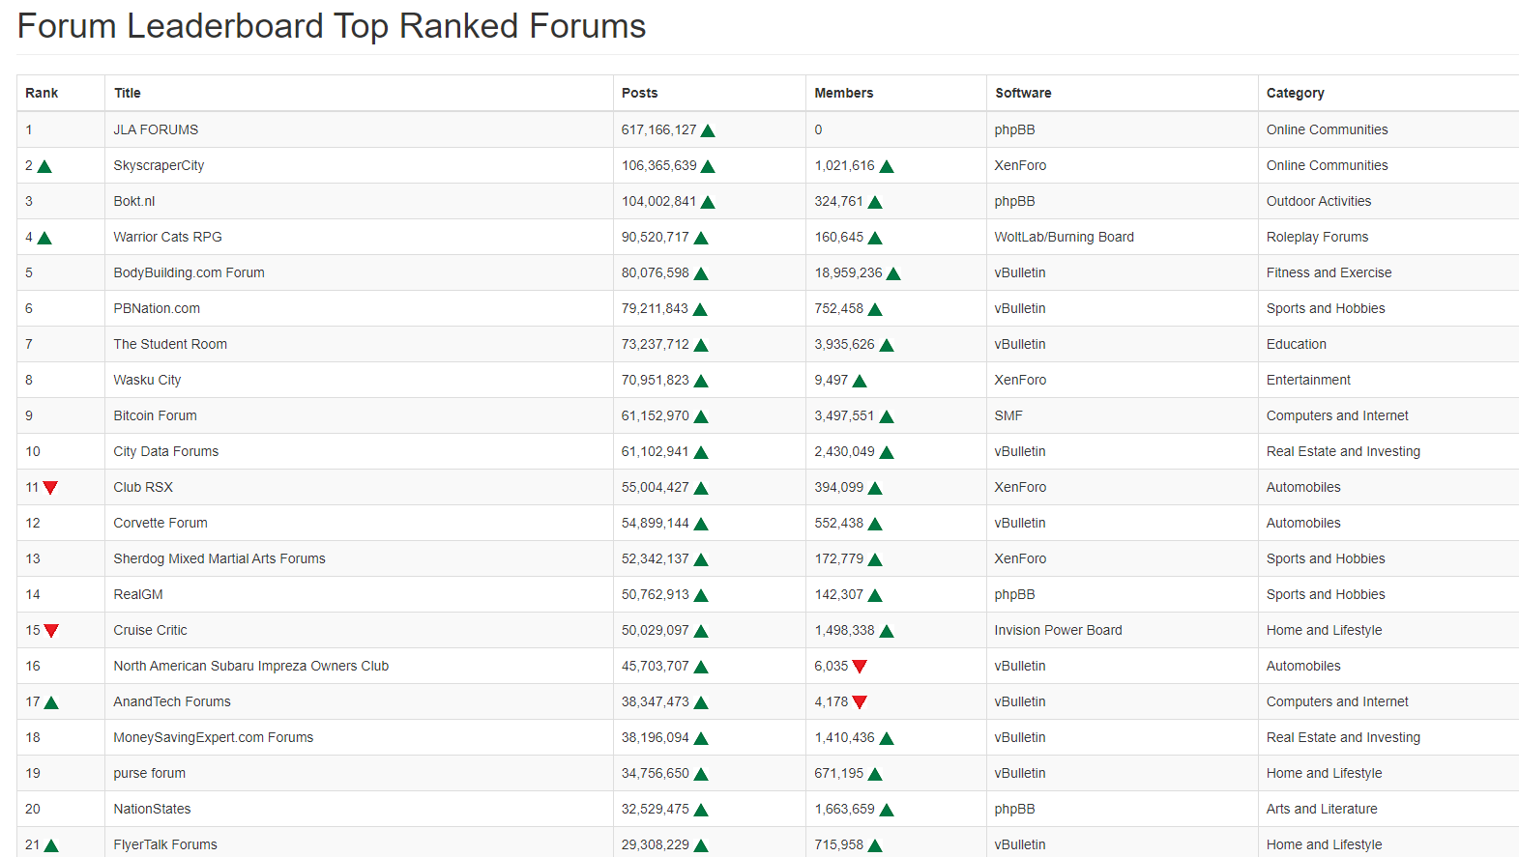Click green up arrow beside rank 17

pos(51,702)
